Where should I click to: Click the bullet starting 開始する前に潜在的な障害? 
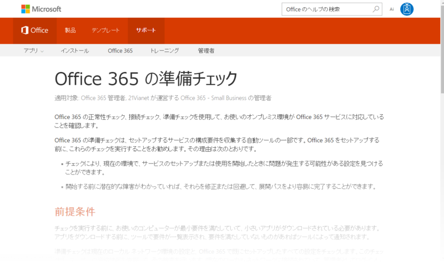tap(220, 187)
